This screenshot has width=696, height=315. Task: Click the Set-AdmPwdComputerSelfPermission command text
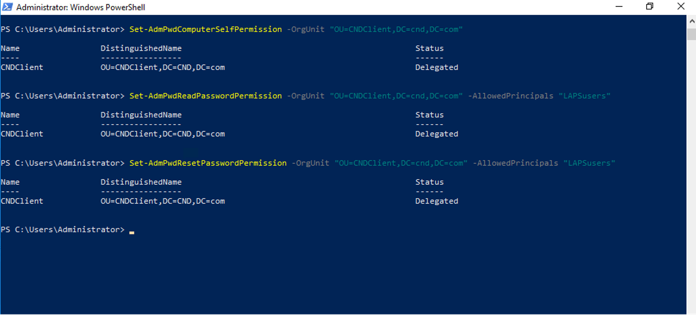tap(205, 29)
